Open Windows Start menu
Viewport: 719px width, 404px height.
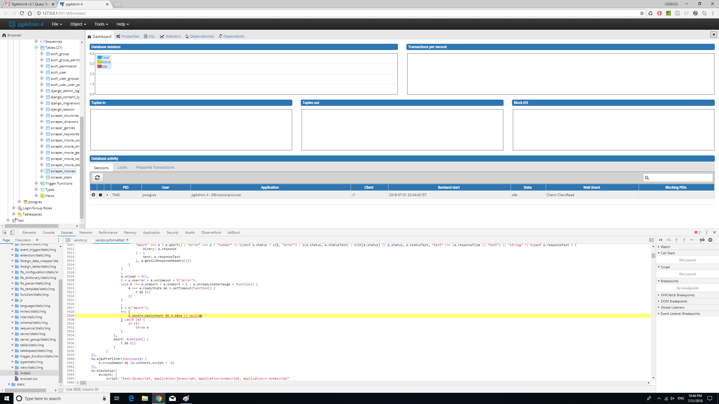[x=7, y=398]
